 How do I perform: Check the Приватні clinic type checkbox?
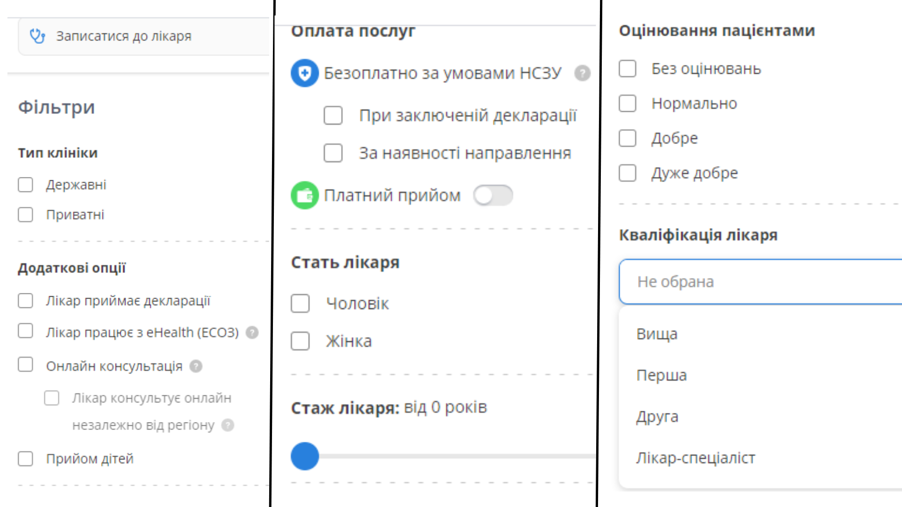point(25,215)
